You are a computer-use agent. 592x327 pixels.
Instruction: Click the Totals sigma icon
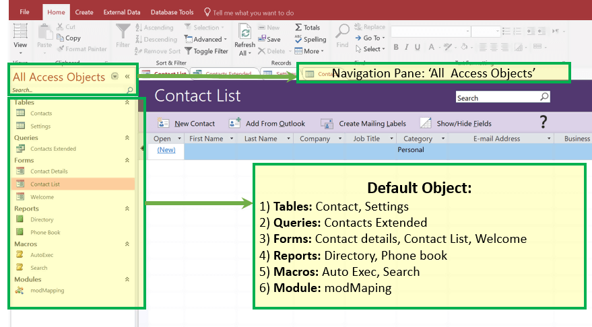click(298, 28)
